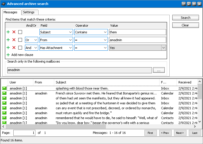Screen dimensions: 203x144
Task: Delete the Subject clause with red X
Action: 14,32
